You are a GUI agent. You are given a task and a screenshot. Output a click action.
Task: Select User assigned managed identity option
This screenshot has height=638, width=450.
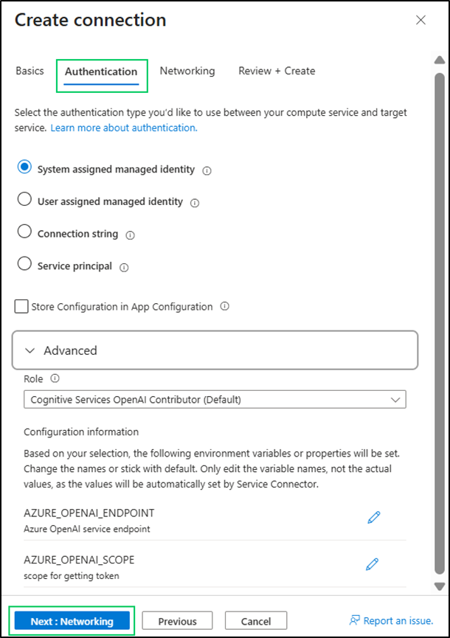click(x=24, y=200)
